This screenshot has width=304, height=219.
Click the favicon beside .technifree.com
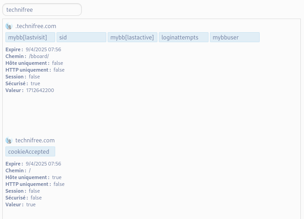coord(9,26)
